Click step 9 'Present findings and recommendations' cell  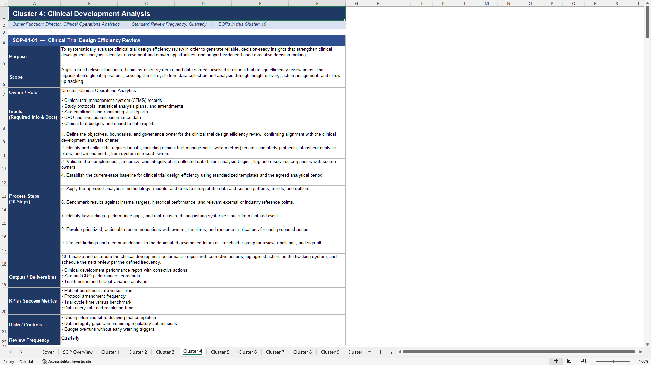[203, 247]
